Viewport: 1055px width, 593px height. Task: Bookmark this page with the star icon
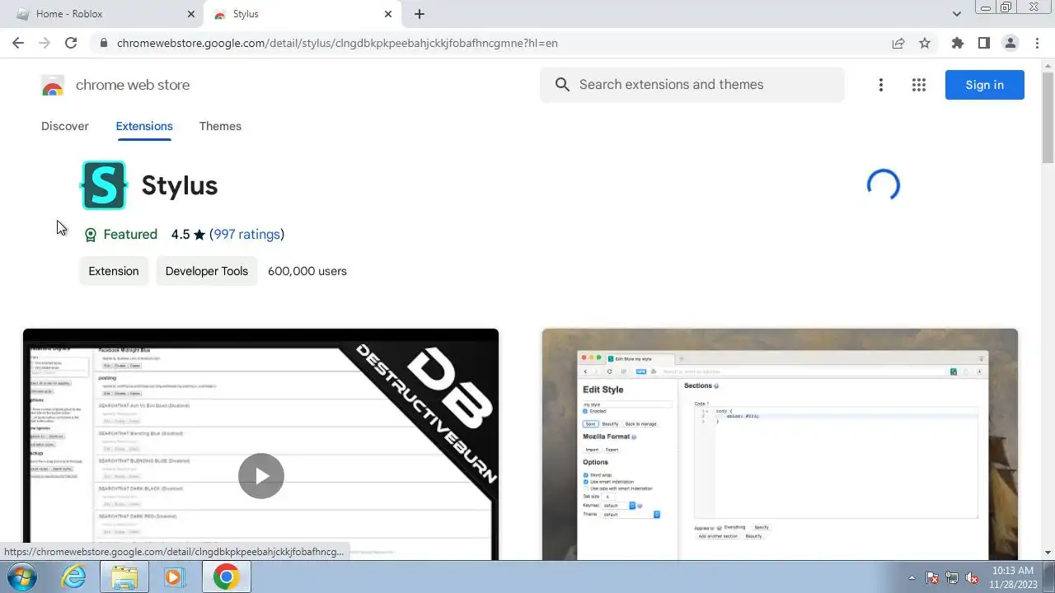click(925, 43)
